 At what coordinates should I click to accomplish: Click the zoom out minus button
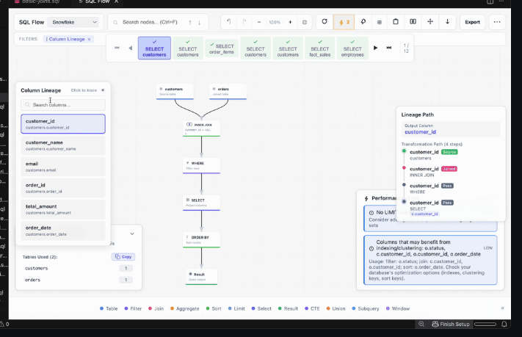[x=260, y=22]
